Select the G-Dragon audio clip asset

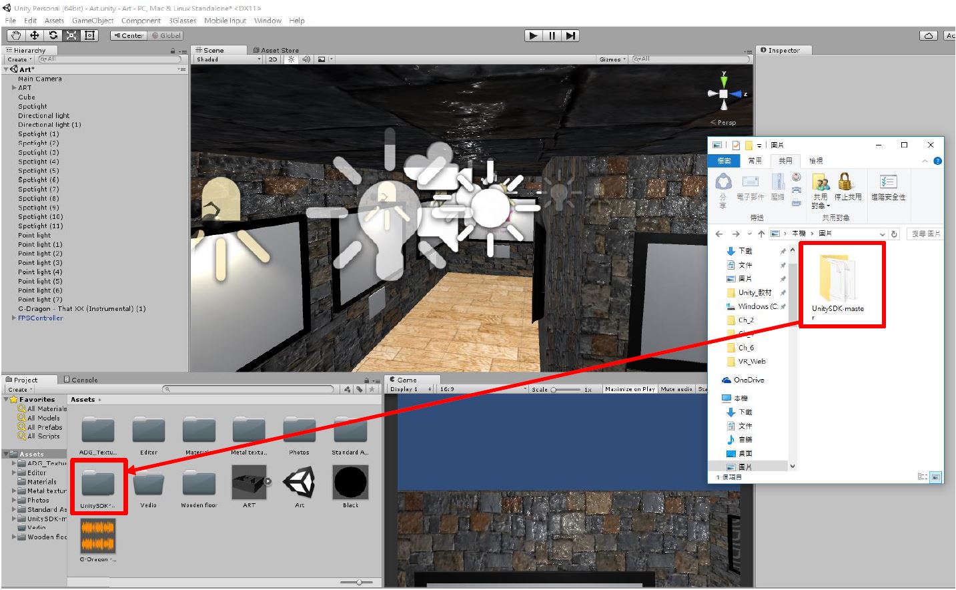click(98, 541)
